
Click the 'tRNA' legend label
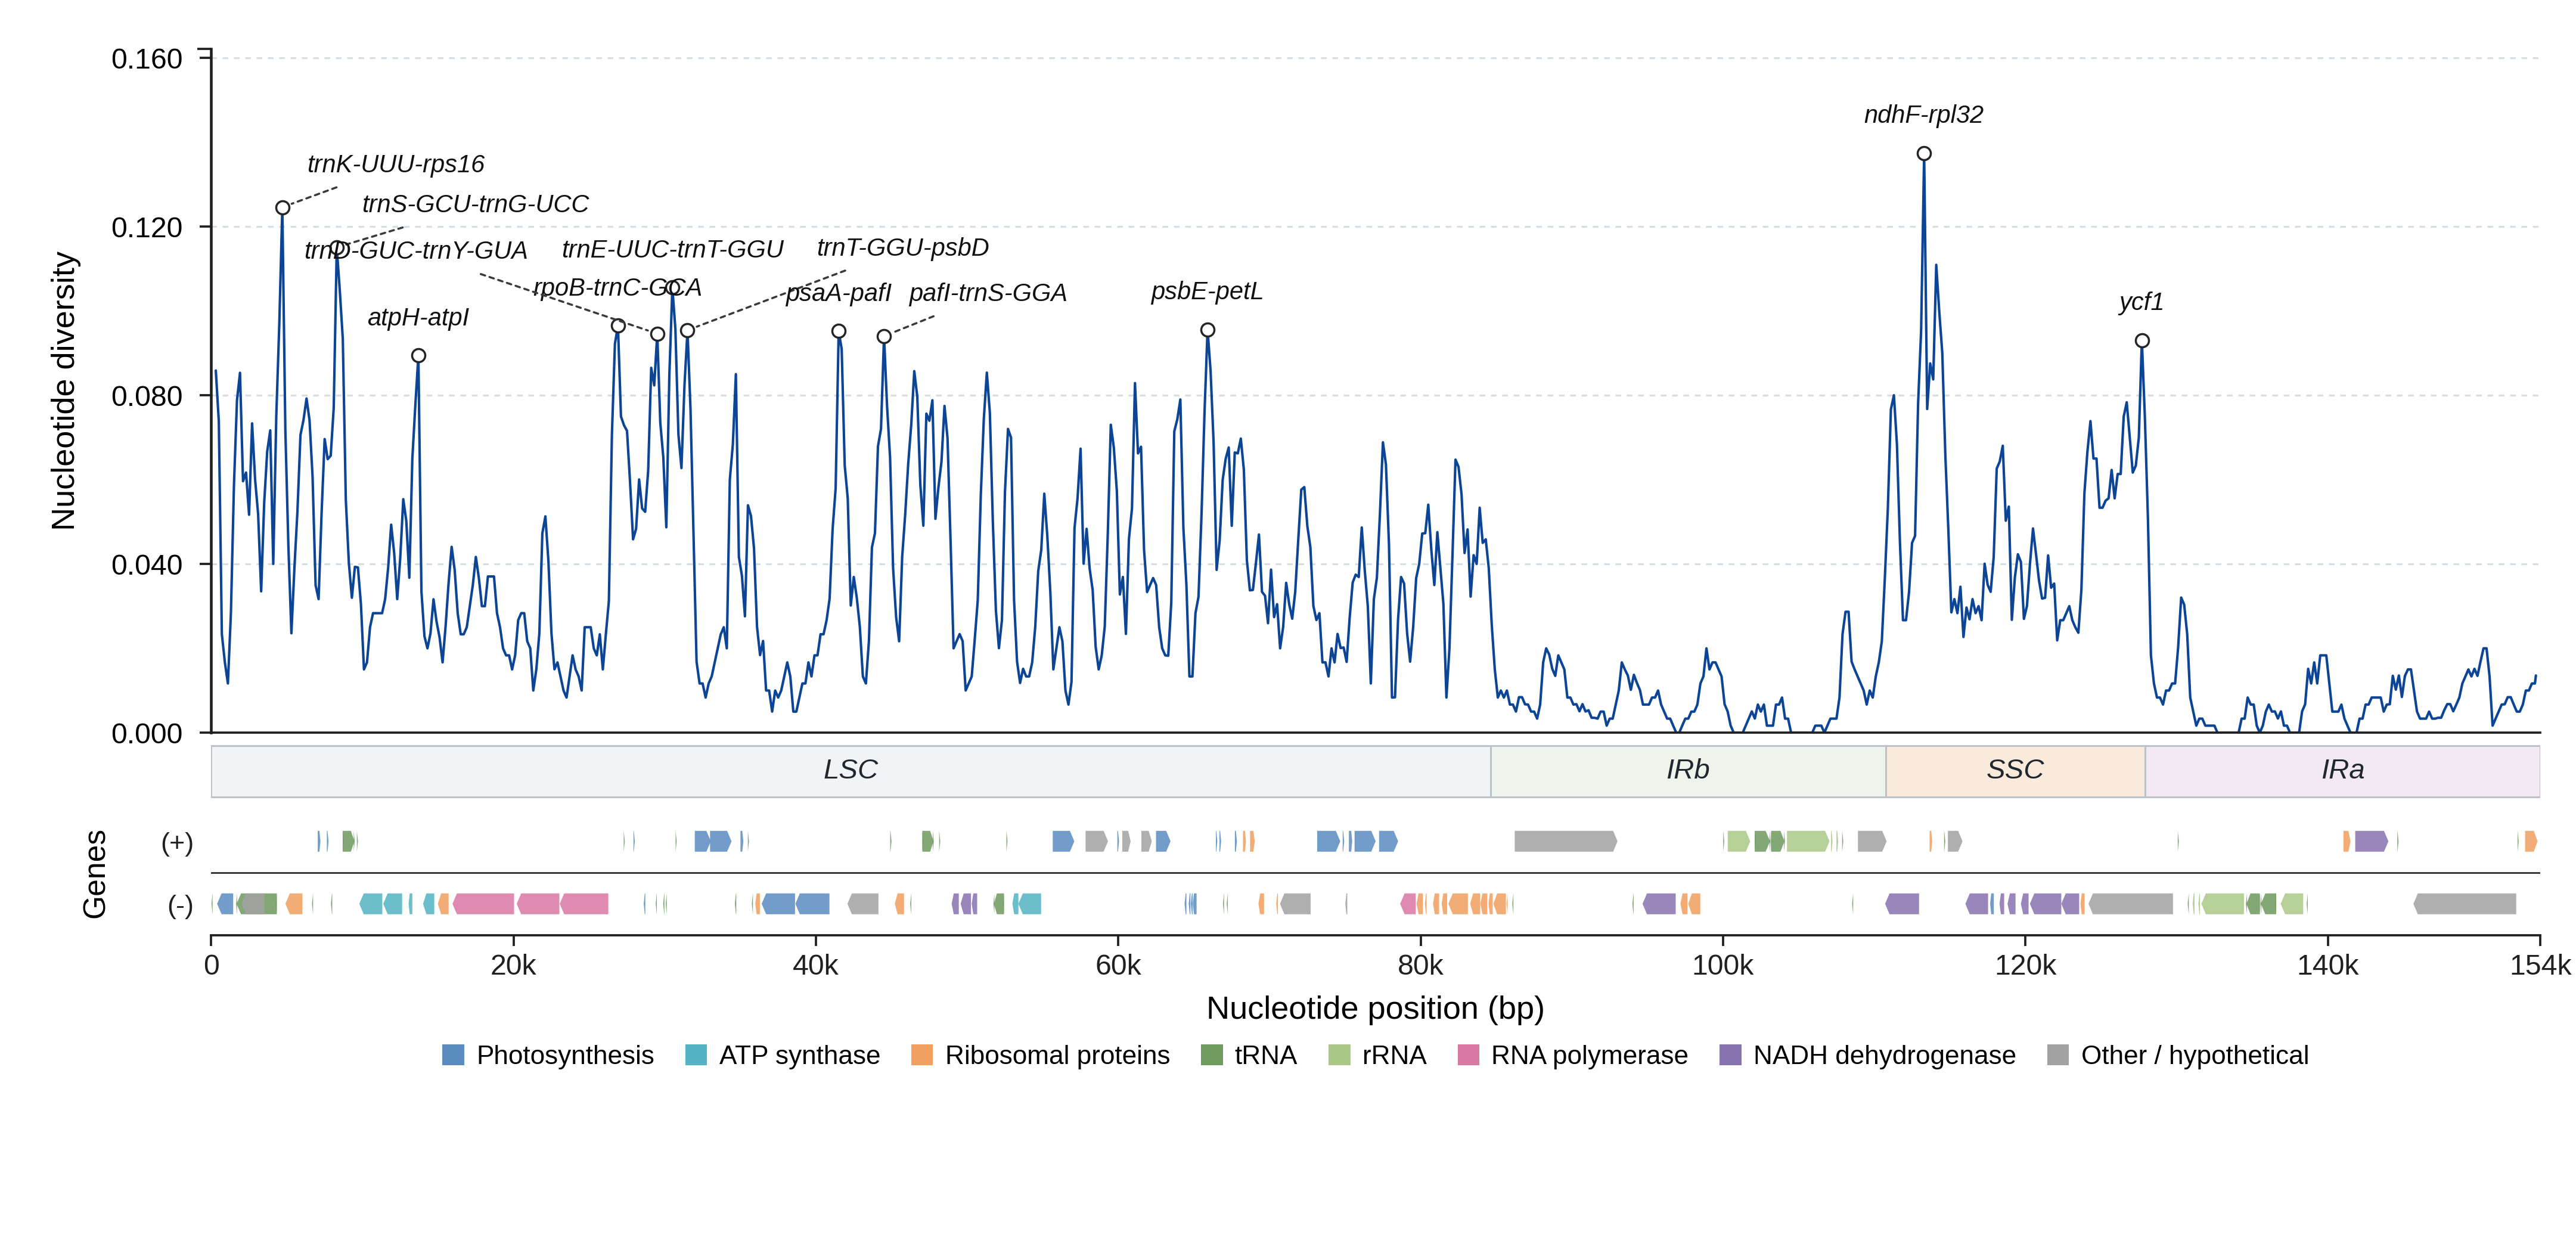(1266, 1055)
